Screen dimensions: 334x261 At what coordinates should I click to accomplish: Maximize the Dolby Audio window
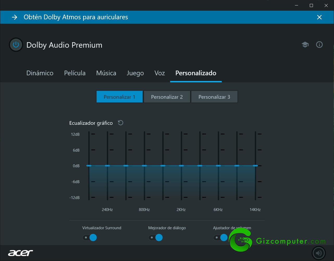click(311, 5)
